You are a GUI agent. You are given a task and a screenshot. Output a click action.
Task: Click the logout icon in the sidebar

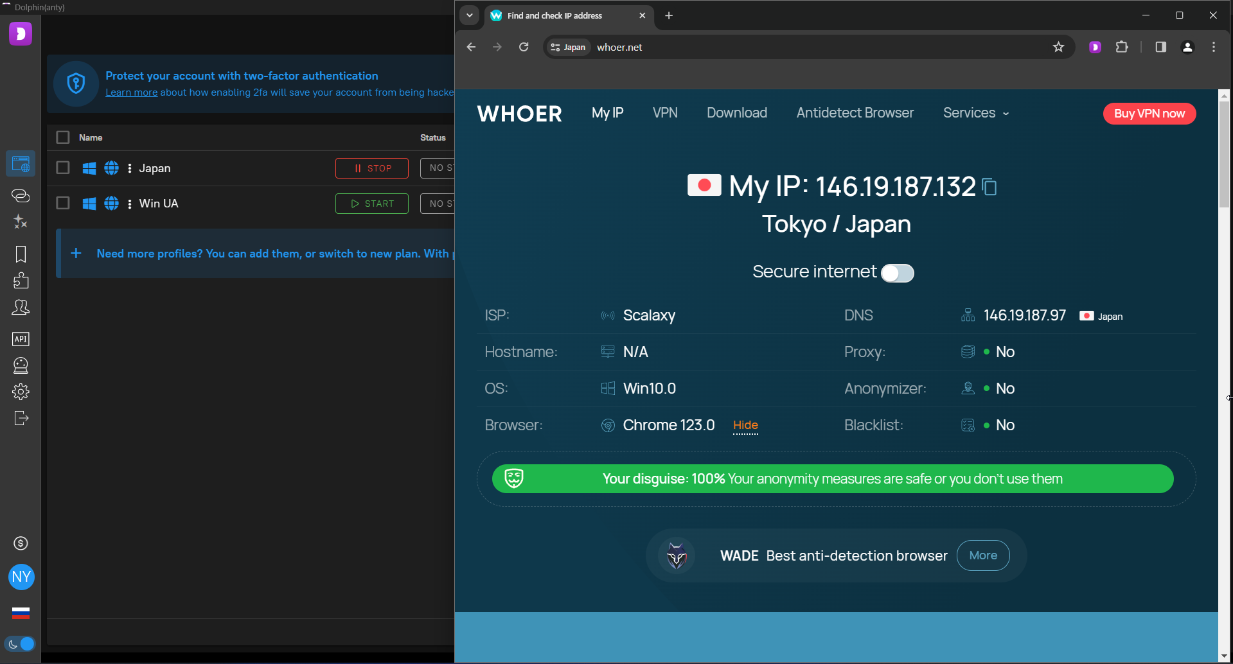(x=21, y=418)
